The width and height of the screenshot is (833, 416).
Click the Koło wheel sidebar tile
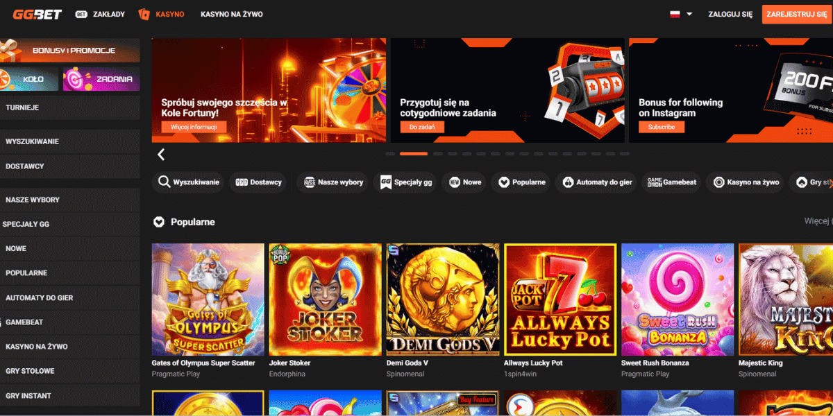click(x=30, y=79)
